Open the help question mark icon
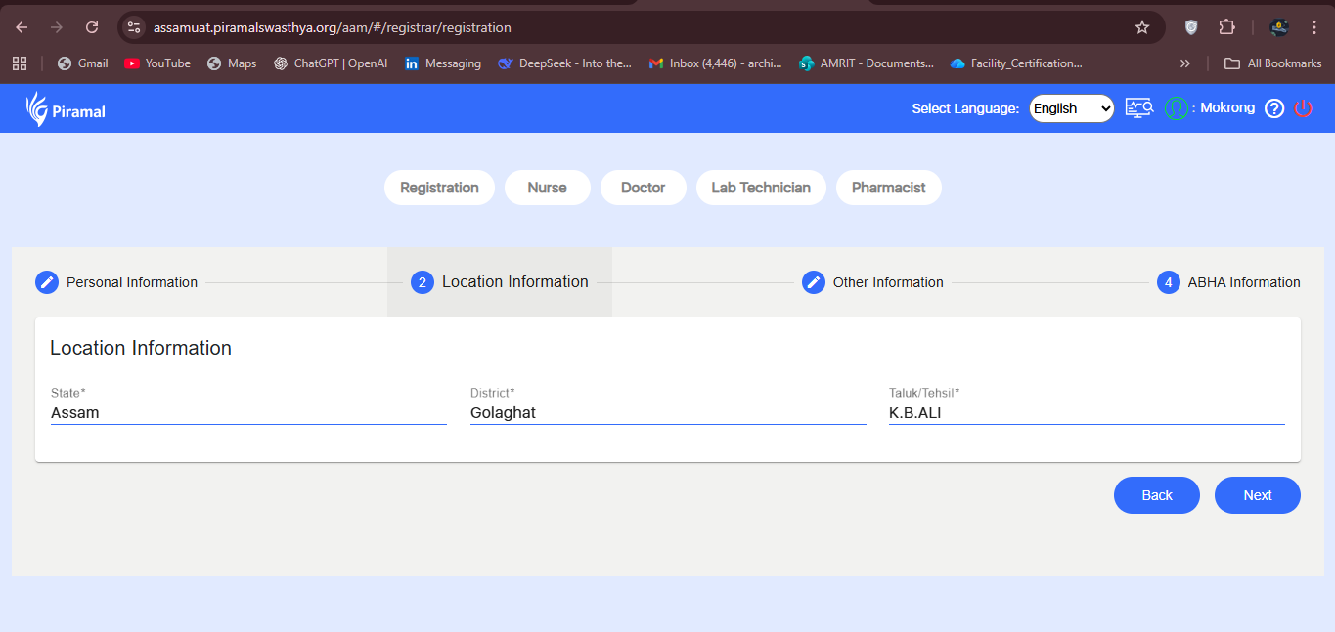Screen dimensions: 1335x632 1273,108
